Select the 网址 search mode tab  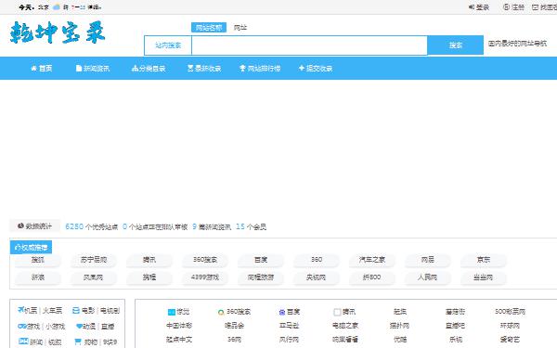240,27
